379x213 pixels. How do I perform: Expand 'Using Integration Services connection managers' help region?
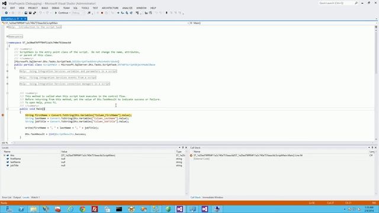[x=8, y=84]
